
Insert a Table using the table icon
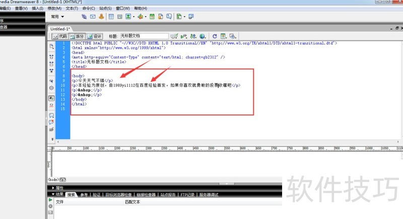click(111, 17)
